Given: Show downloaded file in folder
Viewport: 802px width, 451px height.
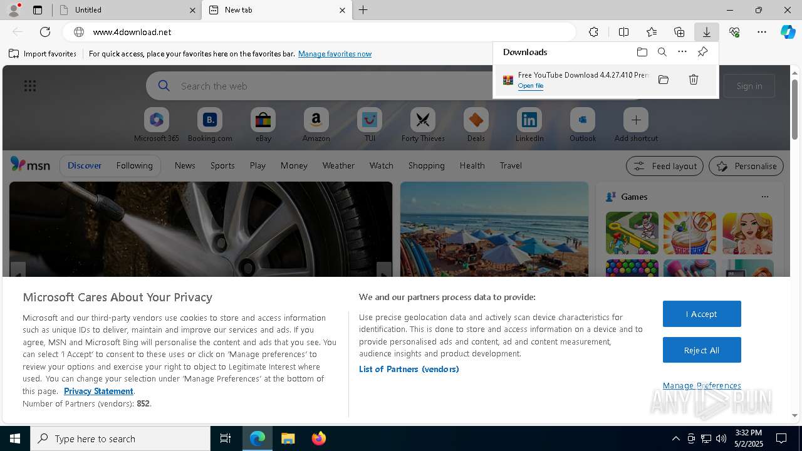Looking at the screenshot, I should [664, 80].
